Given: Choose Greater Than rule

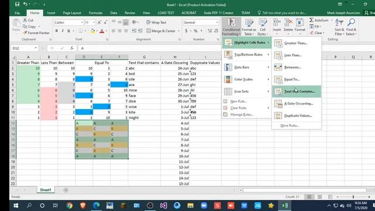Looking at the screenshot, I should tap(296, 43).
